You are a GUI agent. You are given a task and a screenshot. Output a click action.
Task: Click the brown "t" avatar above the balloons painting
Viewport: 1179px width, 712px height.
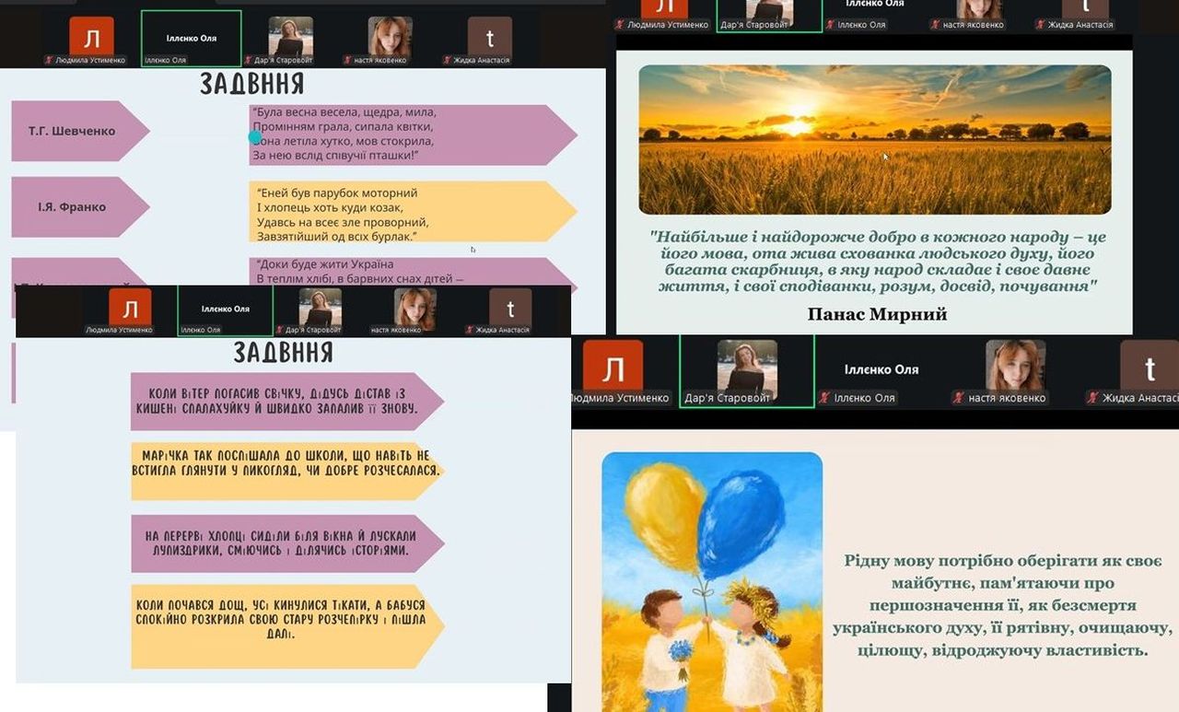point(1149,368)
